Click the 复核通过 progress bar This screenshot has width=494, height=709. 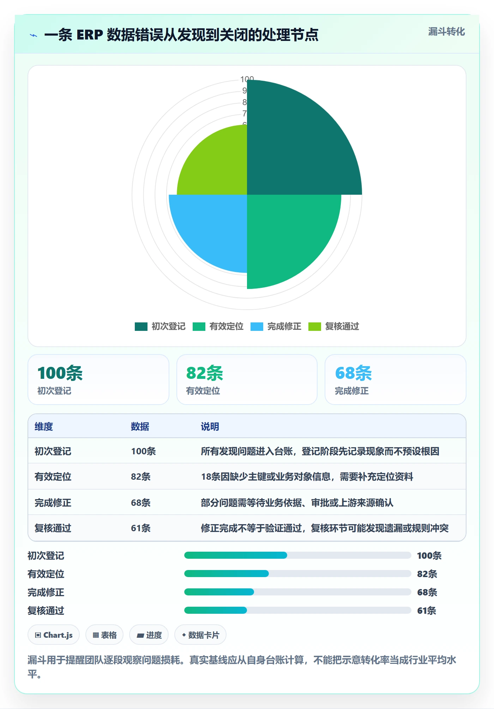coord(298,610)
